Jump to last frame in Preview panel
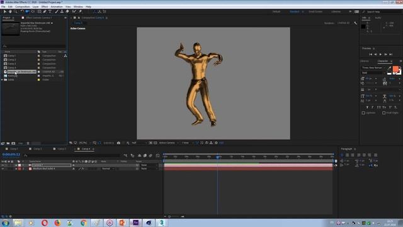403x227 pixels. tap(390, 54)
